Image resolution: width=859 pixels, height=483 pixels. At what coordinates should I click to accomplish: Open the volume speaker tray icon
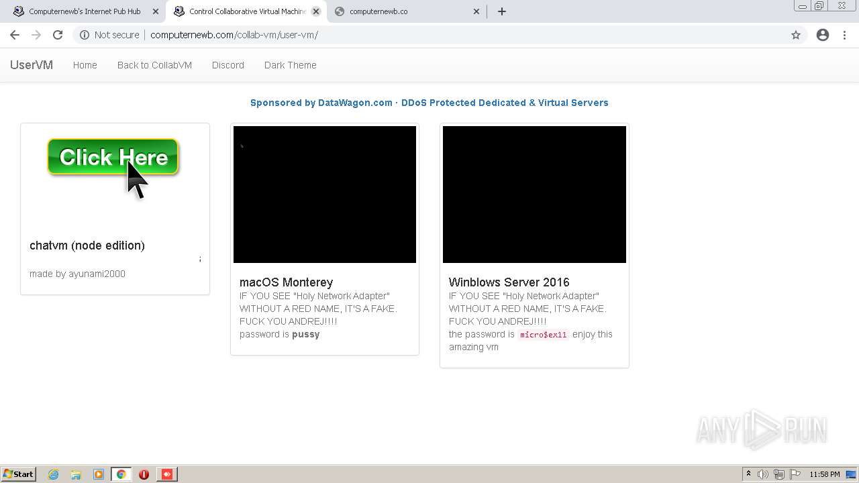pos(763,474)
